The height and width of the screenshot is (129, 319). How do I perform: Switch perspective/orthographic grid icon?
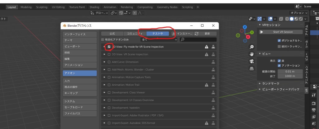point(252,69)
